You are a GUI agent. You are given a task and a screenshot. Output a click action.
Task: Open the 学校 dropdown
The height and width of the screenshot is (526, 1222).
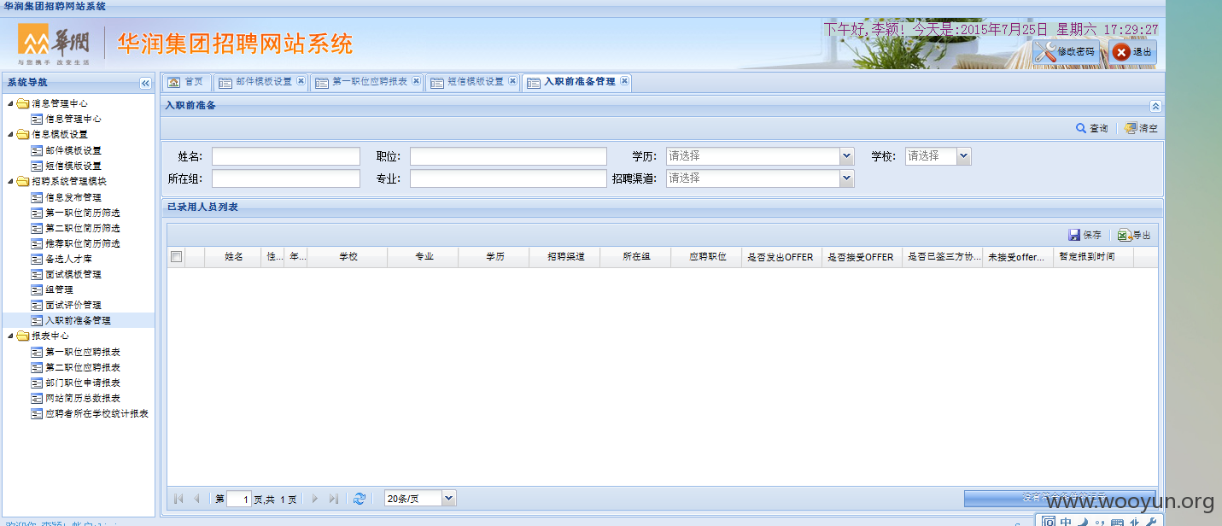click(x=964, y=156)
